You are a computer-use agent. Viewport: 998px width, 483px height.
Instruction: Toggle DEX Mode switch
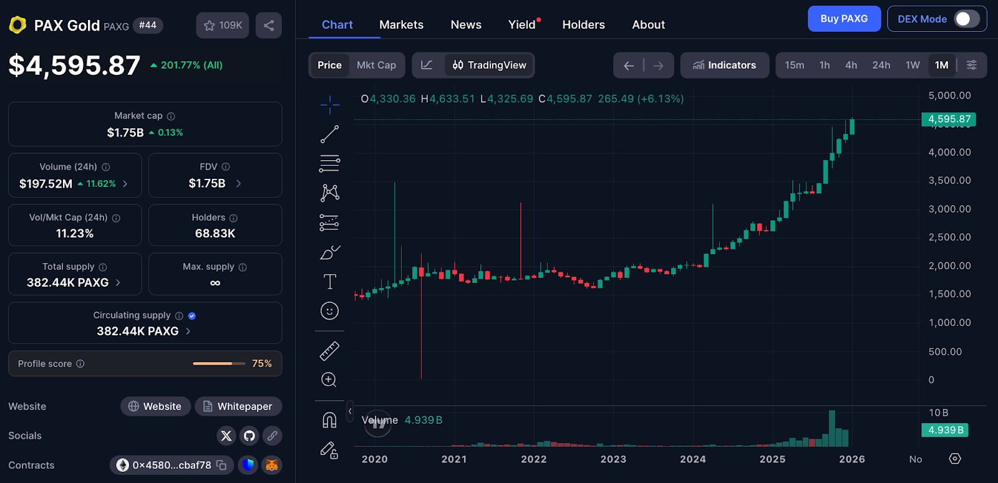point(967,19)
